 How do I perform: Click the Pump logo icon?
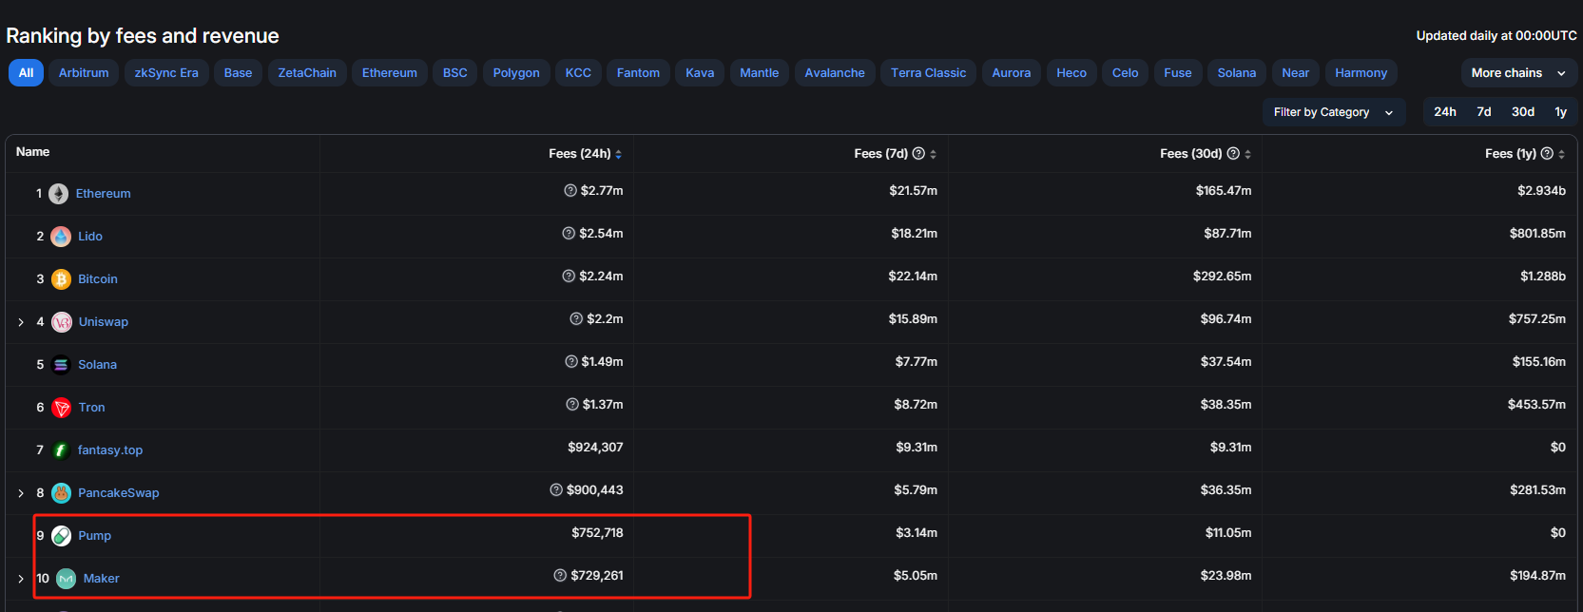[x=62, y=536]
